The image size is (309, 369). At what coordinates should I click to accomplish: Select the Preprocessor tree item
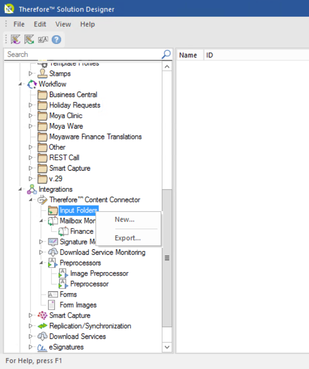pyautogui.click(x=89, y=284)
